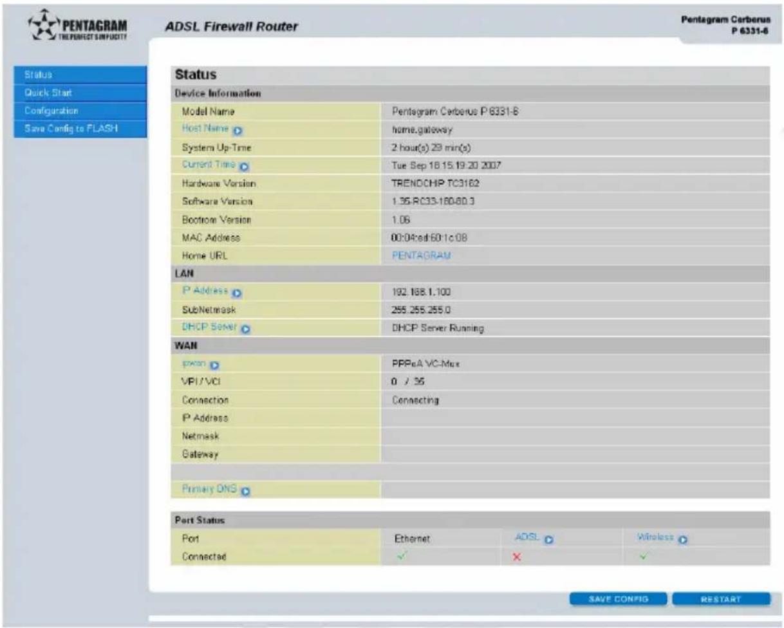
Task: Open the Status menu item
Action: [79, 75]
